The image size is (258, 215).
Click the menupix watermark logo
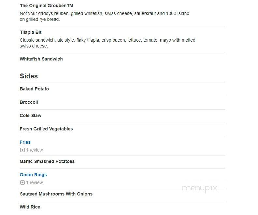click(200, 188)
